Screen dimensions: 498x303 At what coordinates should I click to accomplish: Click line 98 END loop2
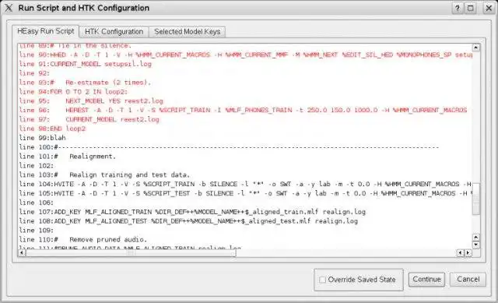(52, 129)
